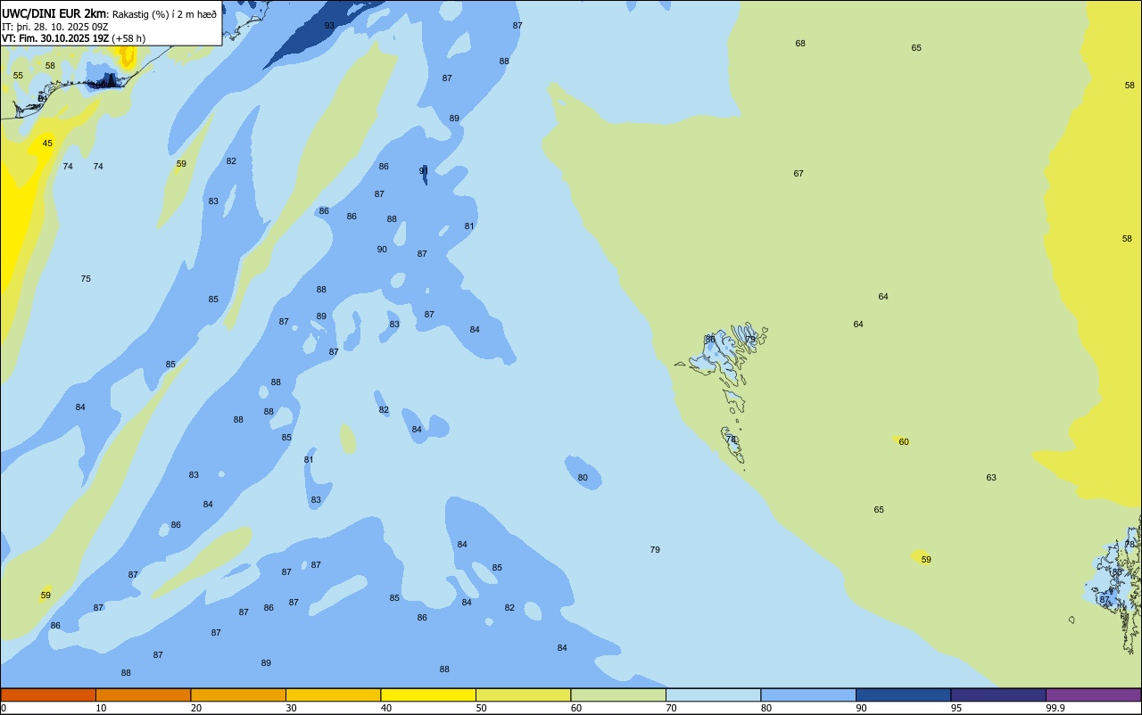
Task: Click the title text "UWC/DINI EUR 2km"
Action: (54, 13)
